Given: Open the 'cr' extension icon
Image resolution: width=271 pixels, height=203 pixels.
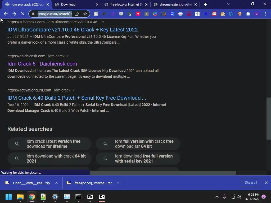Looking at the screenshot, I should coord(130,14).
